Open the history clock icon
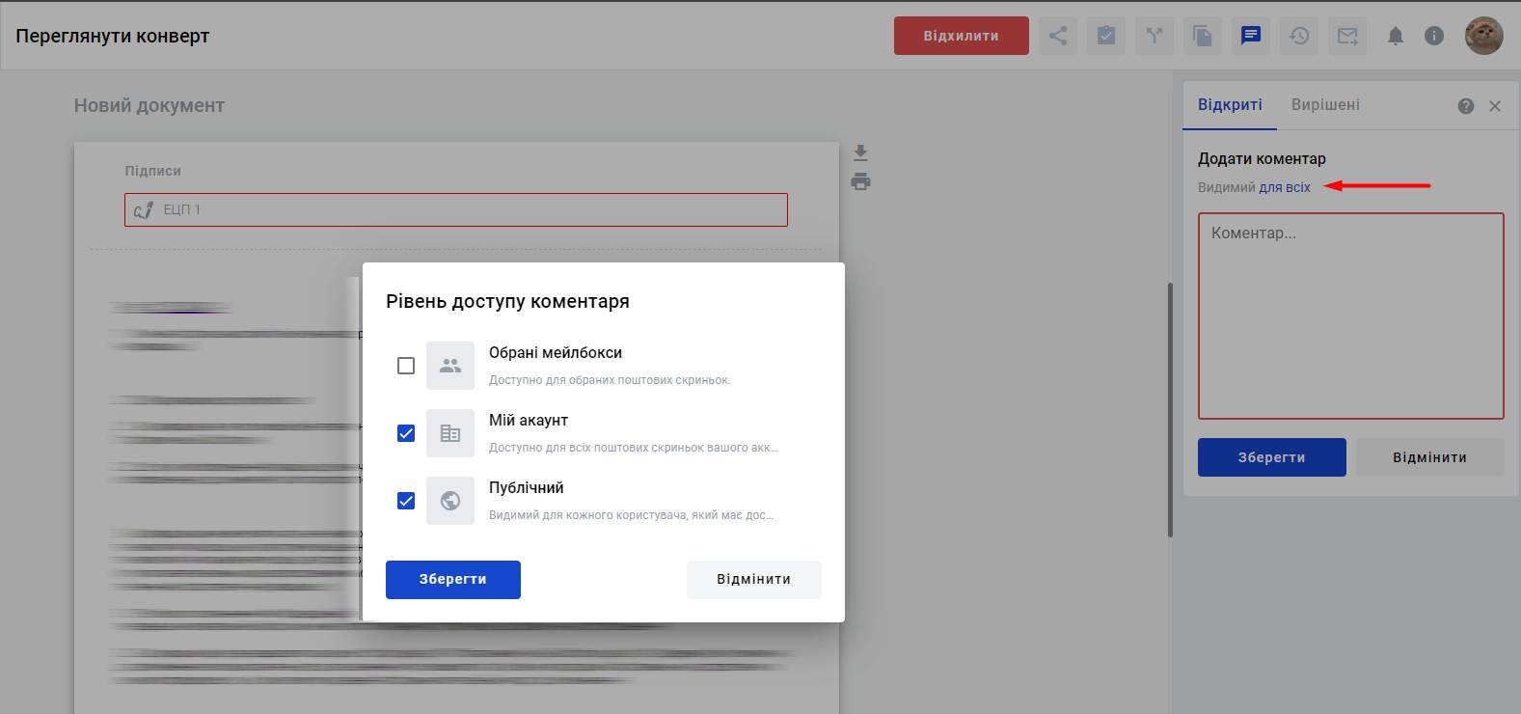The width and height of the screenshot is (1521, 714). (1299, 36)
